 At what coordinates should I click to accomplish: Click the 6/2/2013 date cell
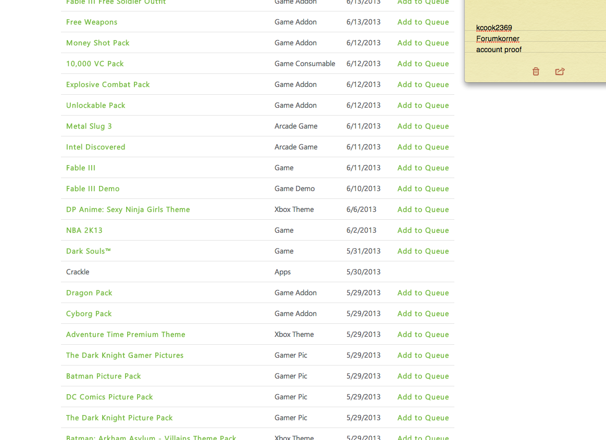pos(361,231)
